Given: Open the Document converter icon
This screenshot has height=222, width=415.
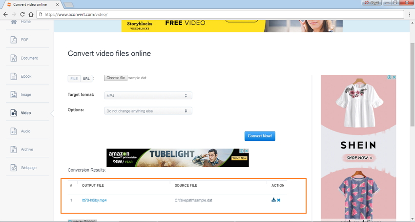Looking at the screenshot, I should pos(14,58).
